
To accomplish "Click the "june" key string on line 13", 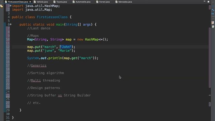I will [x=48, y=51].
